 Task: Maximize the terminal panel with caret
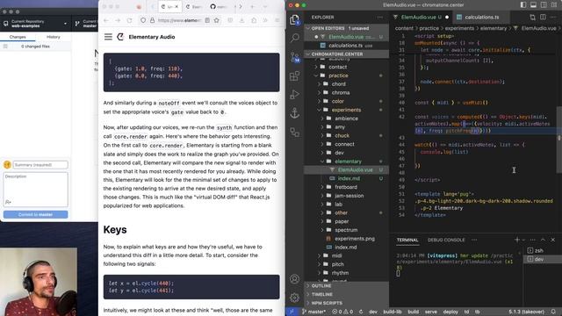click(x=543, y=240)
